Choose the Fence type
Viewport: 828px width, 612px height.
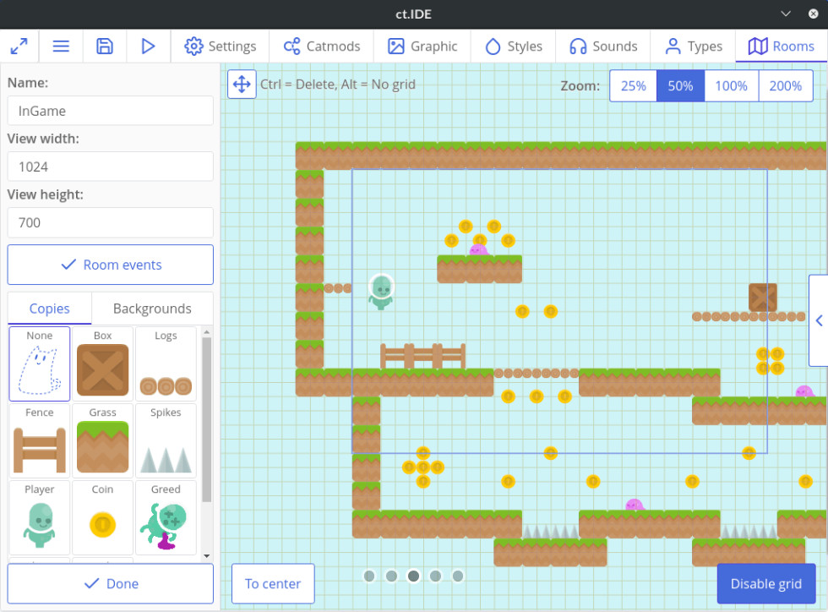(40, 440)
